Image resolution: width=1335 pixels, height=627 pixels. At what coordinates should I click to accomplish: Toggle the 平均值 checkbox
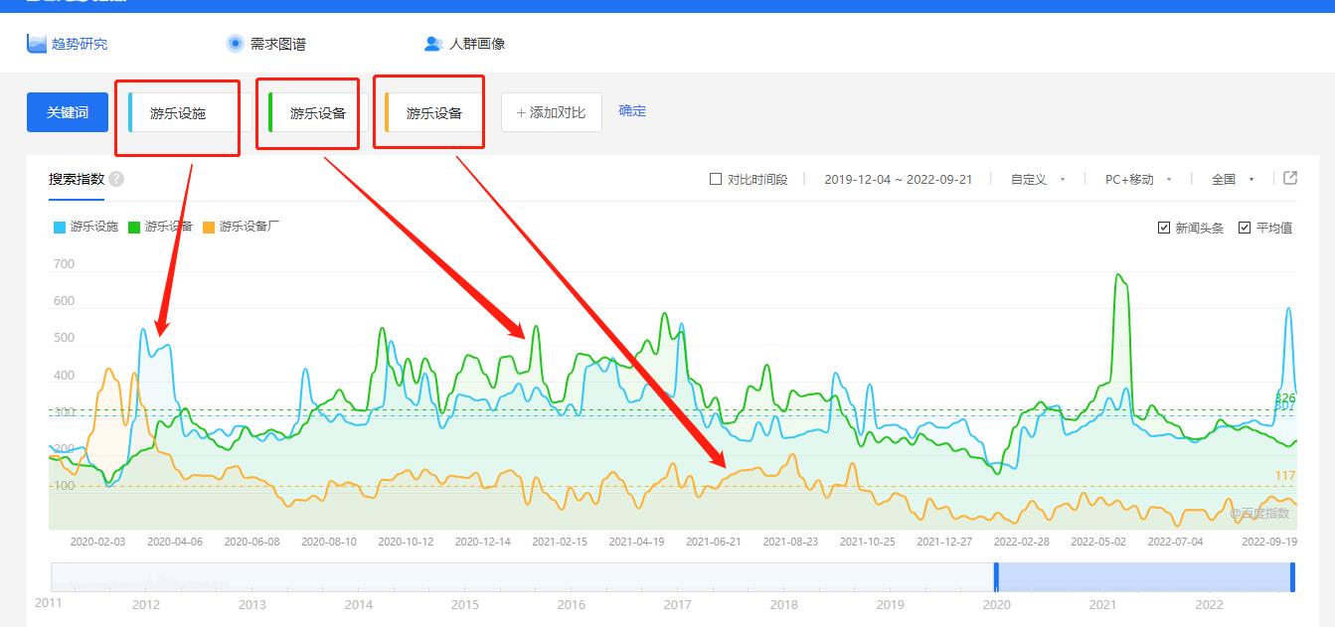pyautogui.click(x=1245, y=228)
